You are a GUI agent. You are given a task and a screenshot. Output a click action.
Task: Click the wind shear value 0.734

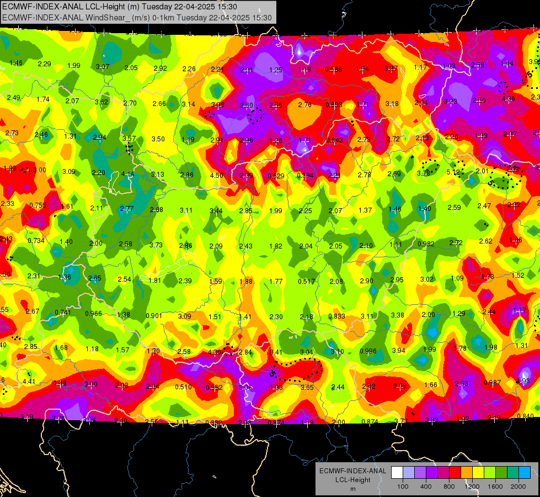[36, 240]
